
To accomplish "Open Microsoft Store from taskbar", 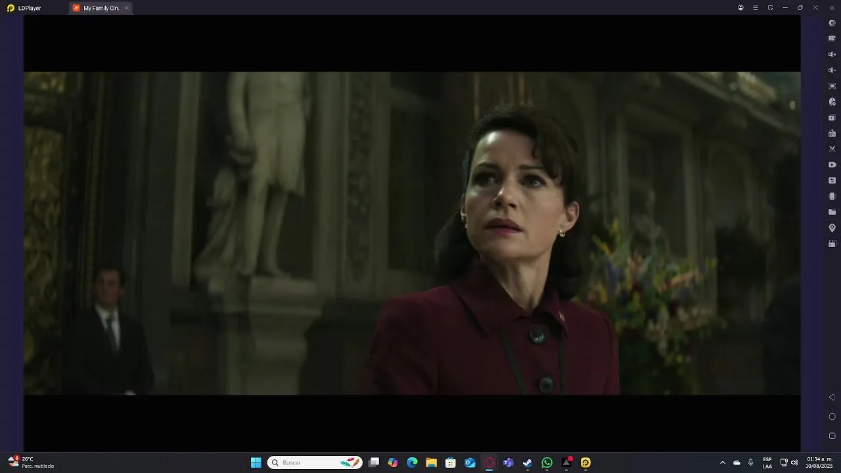I will coord(451,462).
